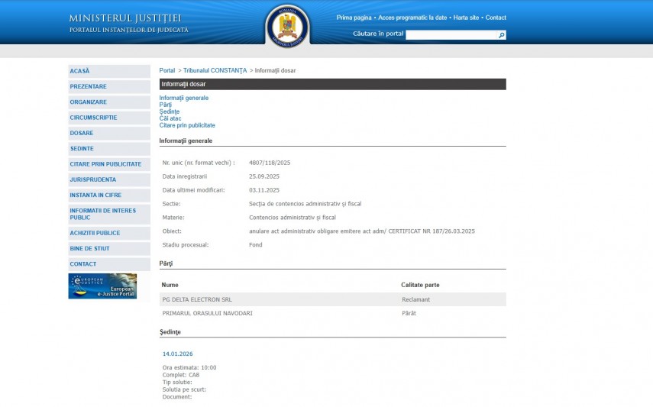Click the Portal breadcrumb link
This screenshot has width=653, height=407.
166,70
